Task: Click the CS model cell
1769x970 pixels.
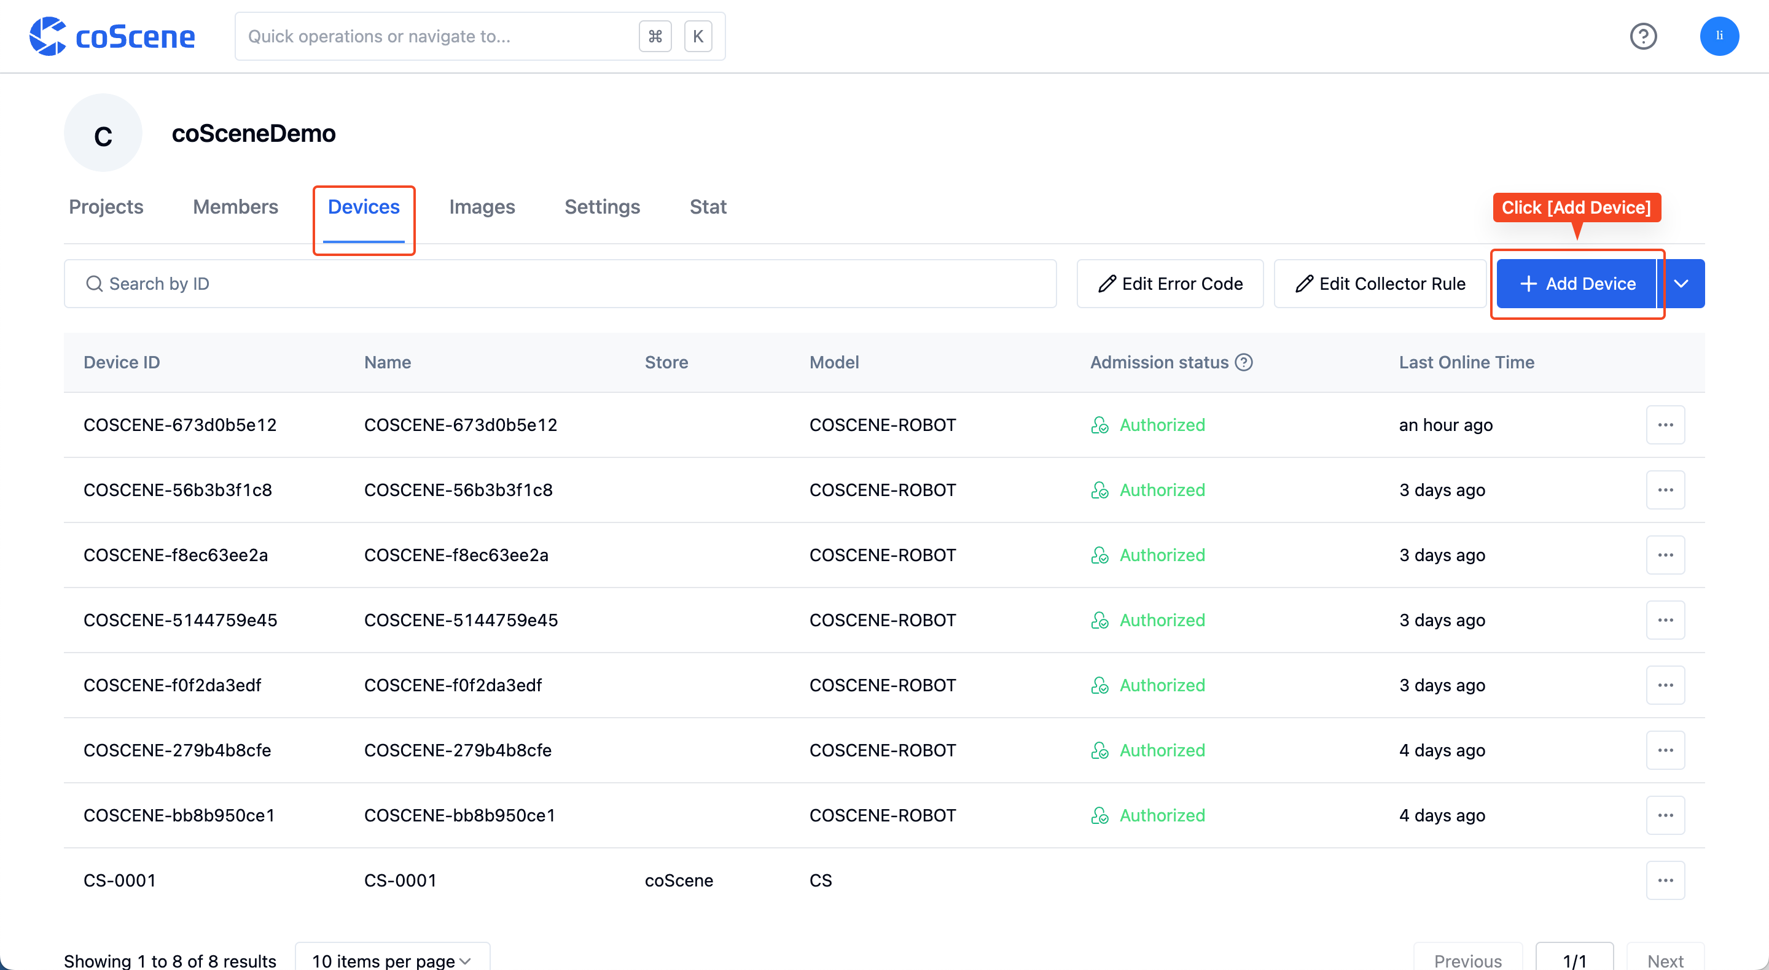Action: (x=821, y=881)
